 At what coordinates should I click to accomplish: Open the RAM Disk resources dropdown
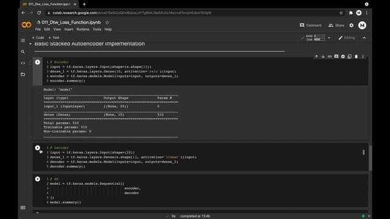click(329, 38)
